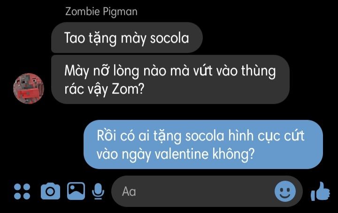Tap the mic button next to the gallery
Image resolution: width=338 pixels, height=213 pixels.
98,191
